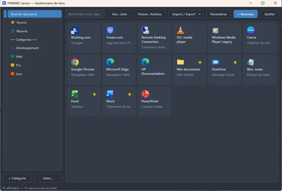Screen dimensions: 282x191
Task: Click Création slides under PowerPoint
Action: coord(152,106)
